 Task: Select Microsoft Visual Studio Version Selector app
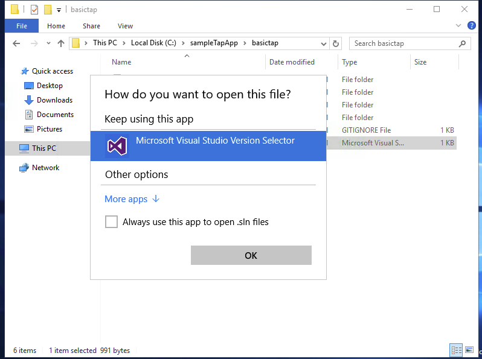pyautogui.click(x=208, y=146)
